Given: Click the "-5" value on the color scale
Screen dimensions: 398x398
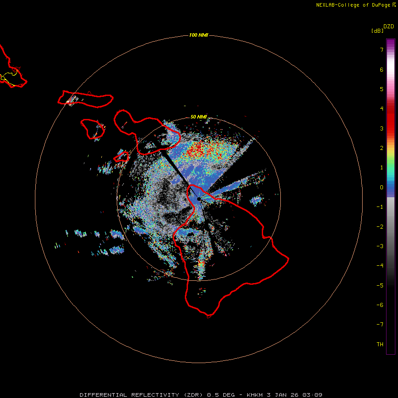Looking at the screenshot, I should click(380, 286).
